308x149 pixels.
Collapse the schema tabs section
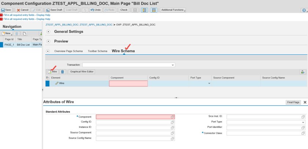coord(48,51)
